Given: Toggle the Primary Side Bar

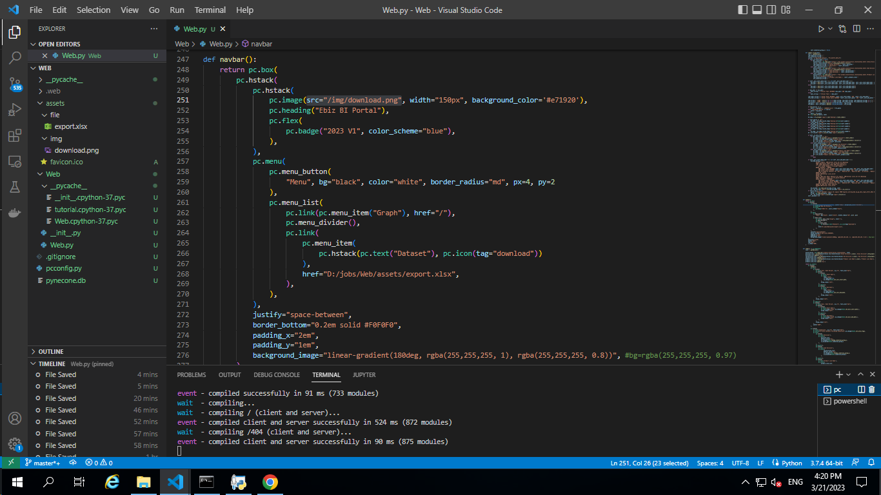Looking at the screenshot, I should pos(742,10).
